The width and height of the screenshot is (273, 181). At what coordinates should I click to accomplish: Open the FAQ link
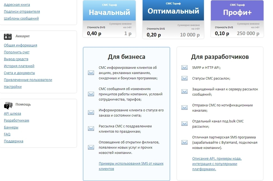coord(7,134)
